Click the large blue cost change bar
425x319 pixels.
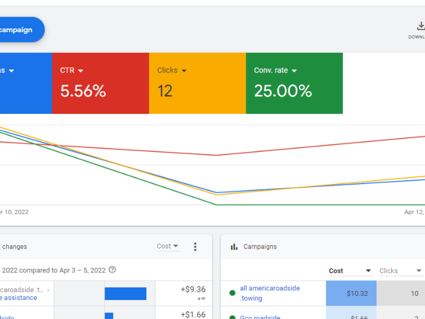pos(125,293)
